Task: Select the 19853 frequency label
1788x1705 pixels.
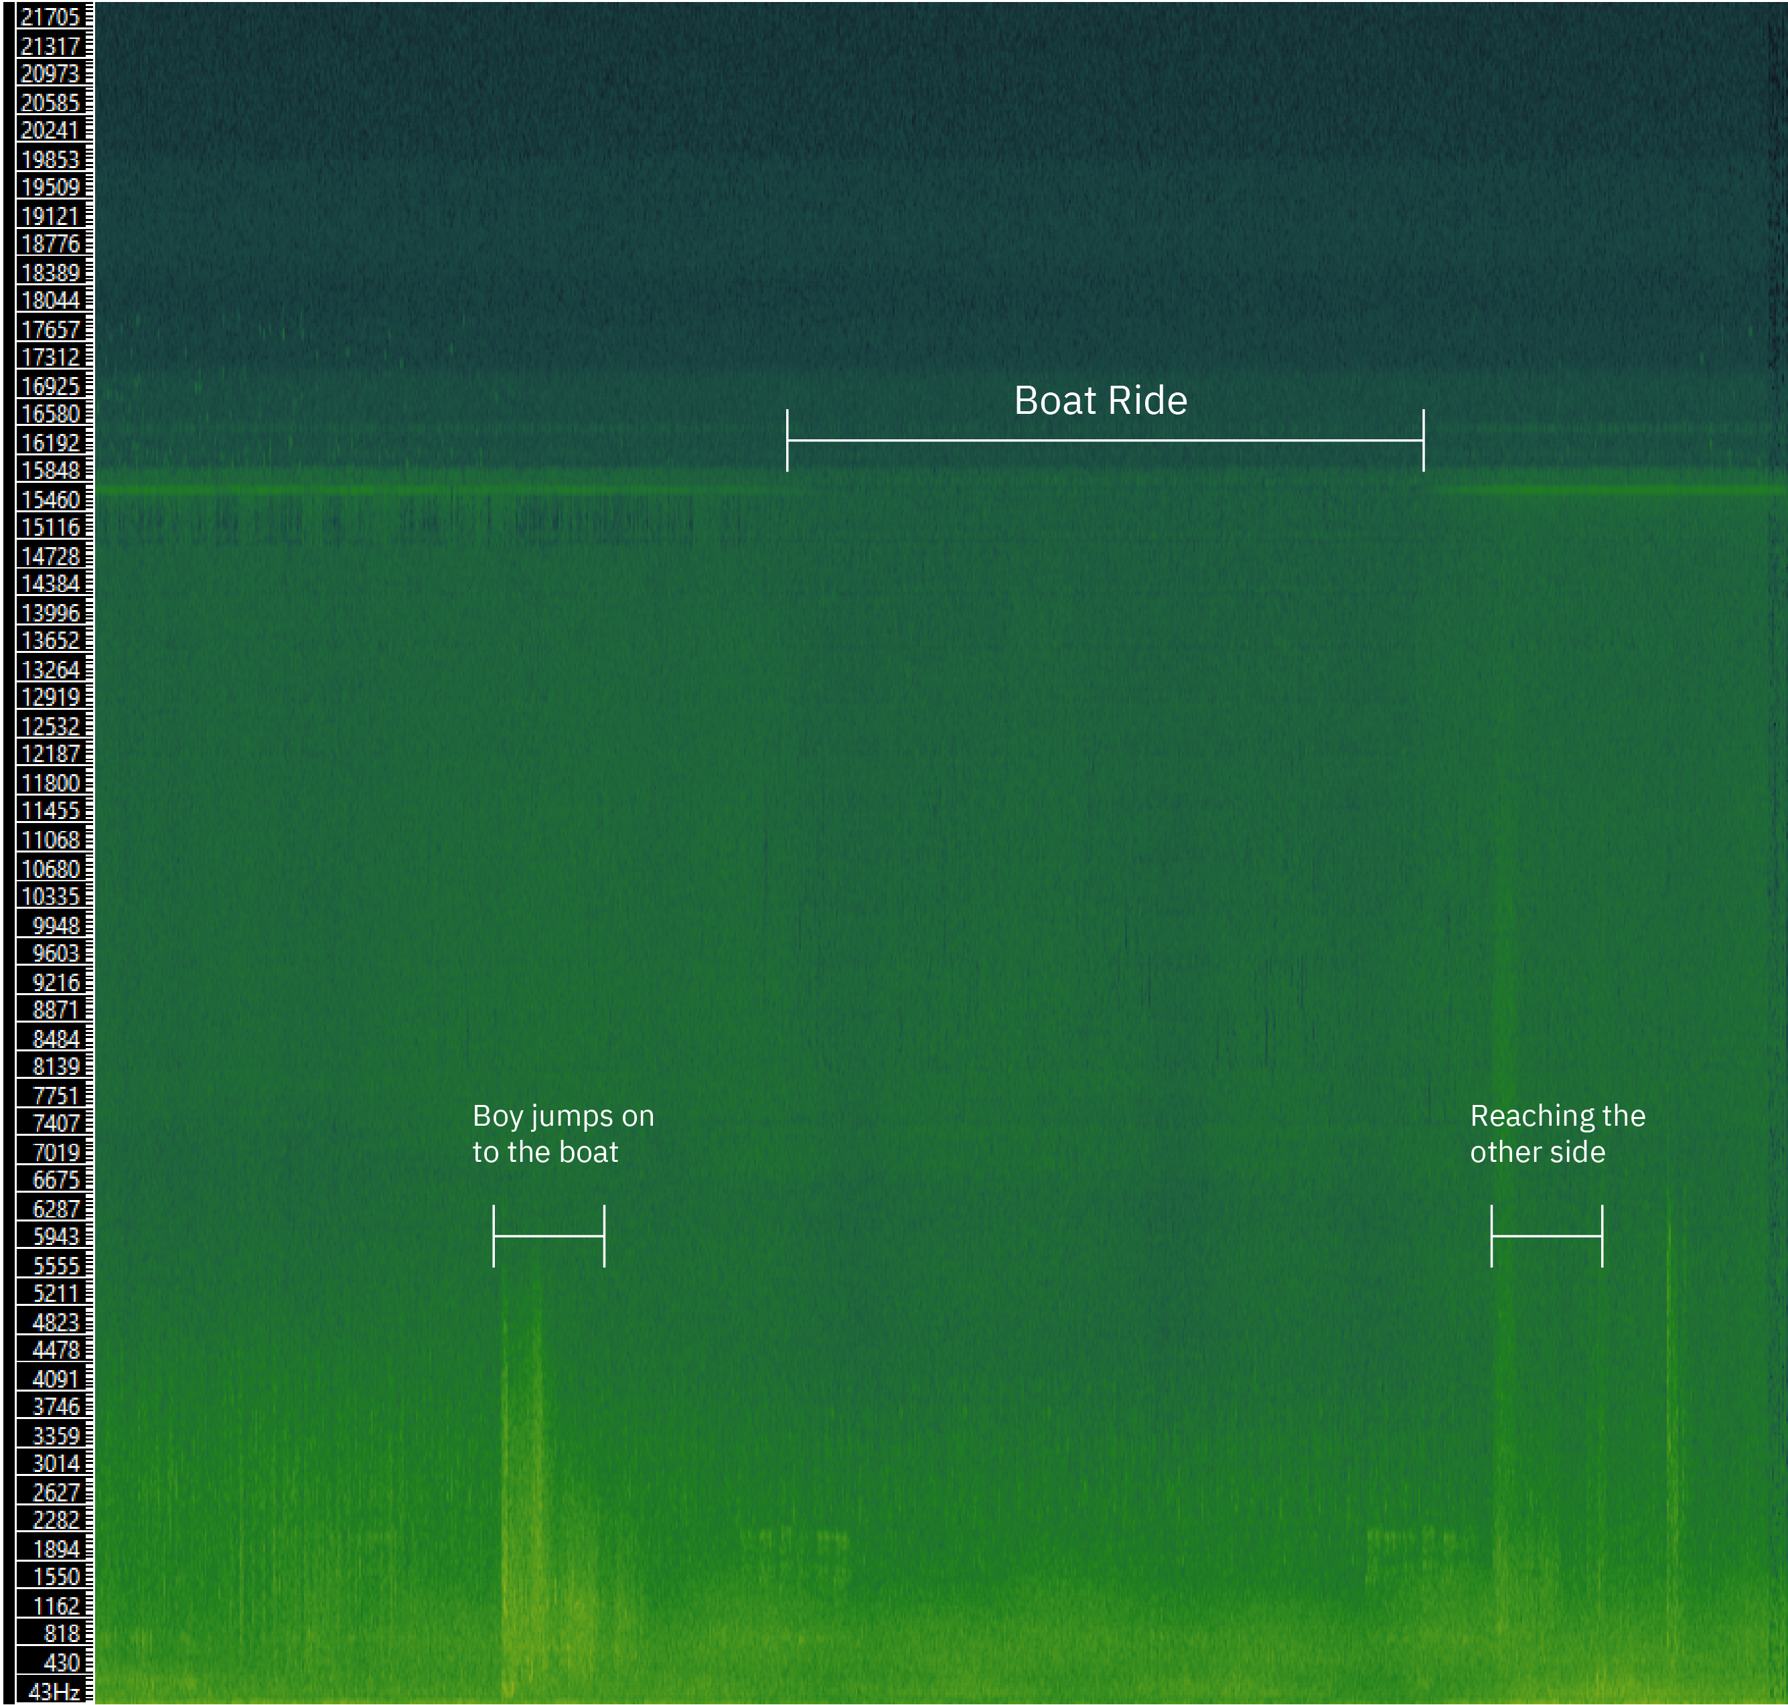Action: tap(51, 159)
